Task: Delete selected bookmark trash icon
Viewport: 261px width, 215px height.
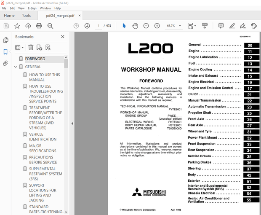Action: pyautogui.click(x=31, y=48)
